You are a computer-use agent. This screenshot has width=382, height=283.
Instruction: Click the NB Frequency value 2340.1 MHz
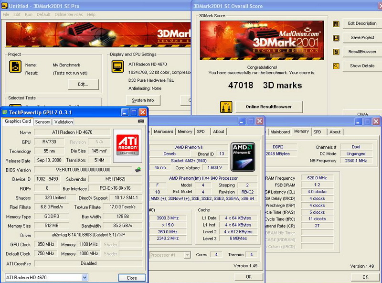[x=356, y=161]
